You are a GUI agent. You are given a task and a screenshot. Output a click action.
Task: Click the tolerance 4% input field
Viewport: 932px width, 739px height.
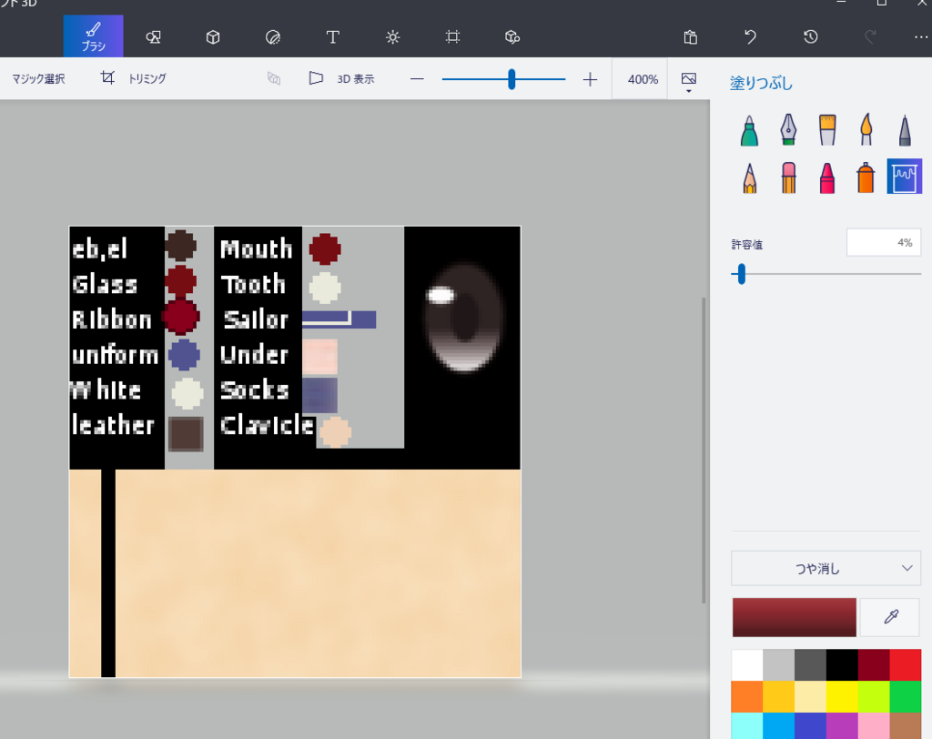(x=883, y=243)
